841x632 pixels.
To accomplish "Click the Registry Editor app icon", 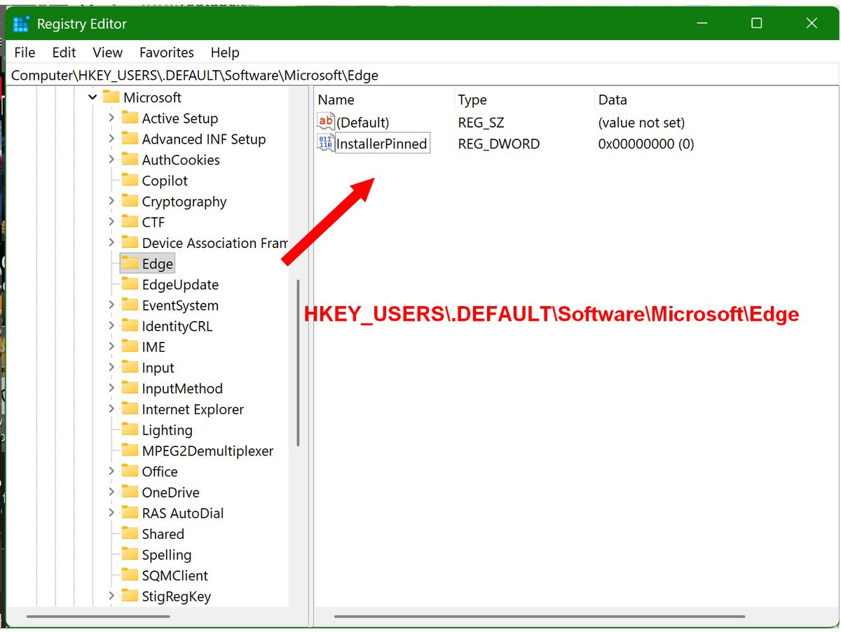I will [22, 24].
